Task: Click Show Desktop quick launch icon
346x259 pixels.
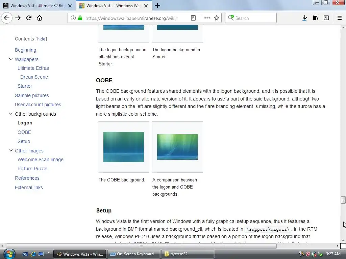Action: click(x=41, y=254)
